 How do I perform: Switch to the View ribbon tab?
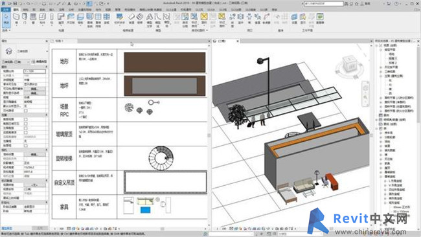[108, 10]
